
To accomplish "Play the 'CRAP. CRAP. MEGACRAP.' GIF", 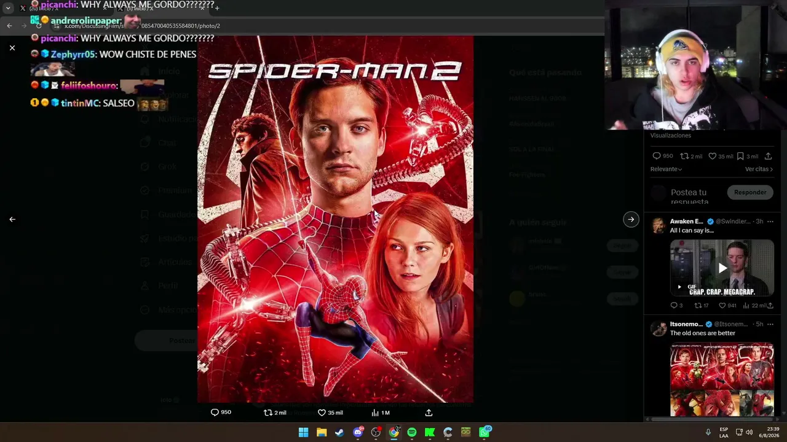I will coord(722,268).
